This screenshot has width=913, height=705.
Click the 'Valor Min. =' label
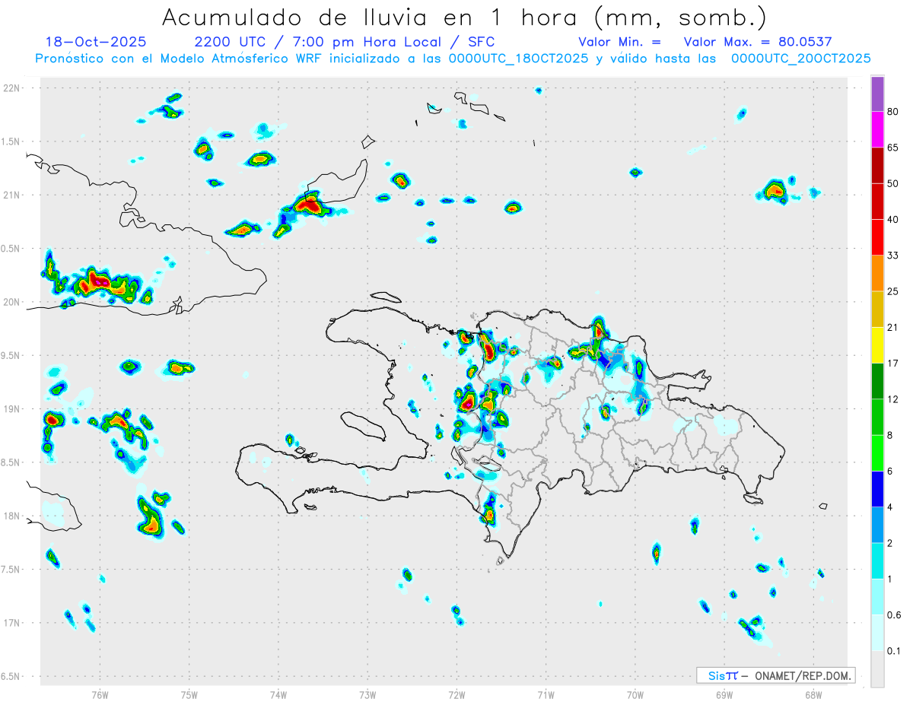point(619,43)
